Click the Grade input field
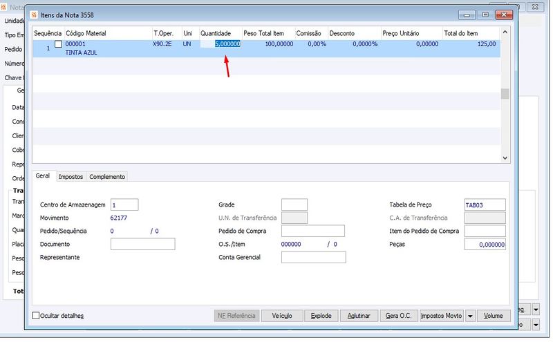 [x=294, y=205]
